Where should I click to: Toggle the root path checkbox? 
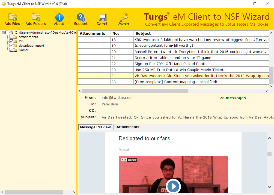tap(7, 32)
